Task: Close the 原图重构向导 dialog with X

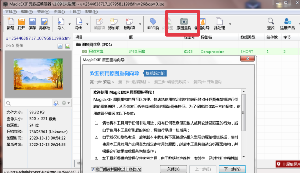Action: point(247,59)
